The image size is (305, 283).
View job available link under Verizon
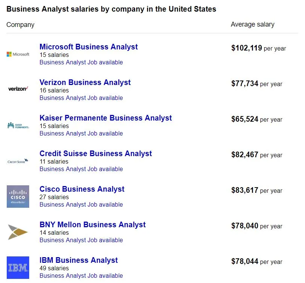[81, 98]
